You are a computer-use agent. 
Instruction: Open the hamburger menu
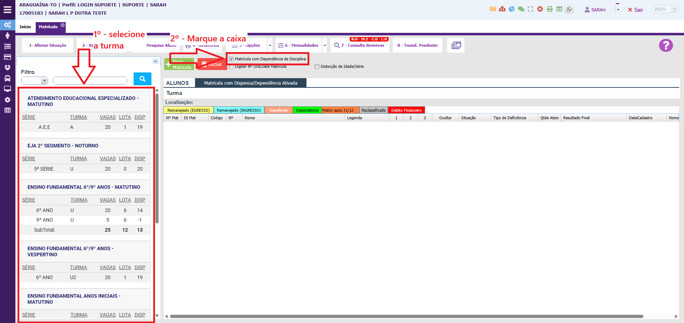[x=8, y=10]
